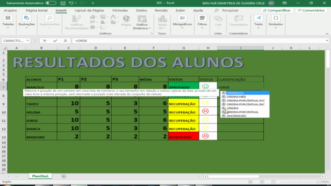Image resolution: width=331 pixels, height=186 pixels.
Task: Click the vertical scrollbar up arrow
Action: pos(328,48)
